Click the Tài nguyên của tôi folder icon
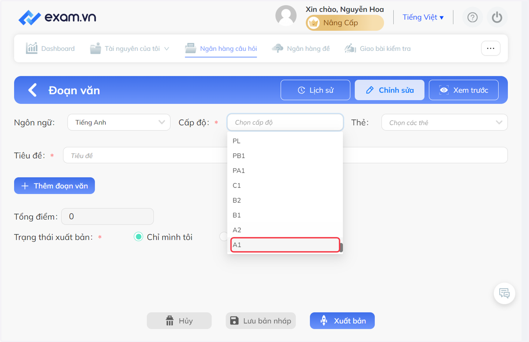Viewport: 529px width, 342px height. click(x=95, y=49)
